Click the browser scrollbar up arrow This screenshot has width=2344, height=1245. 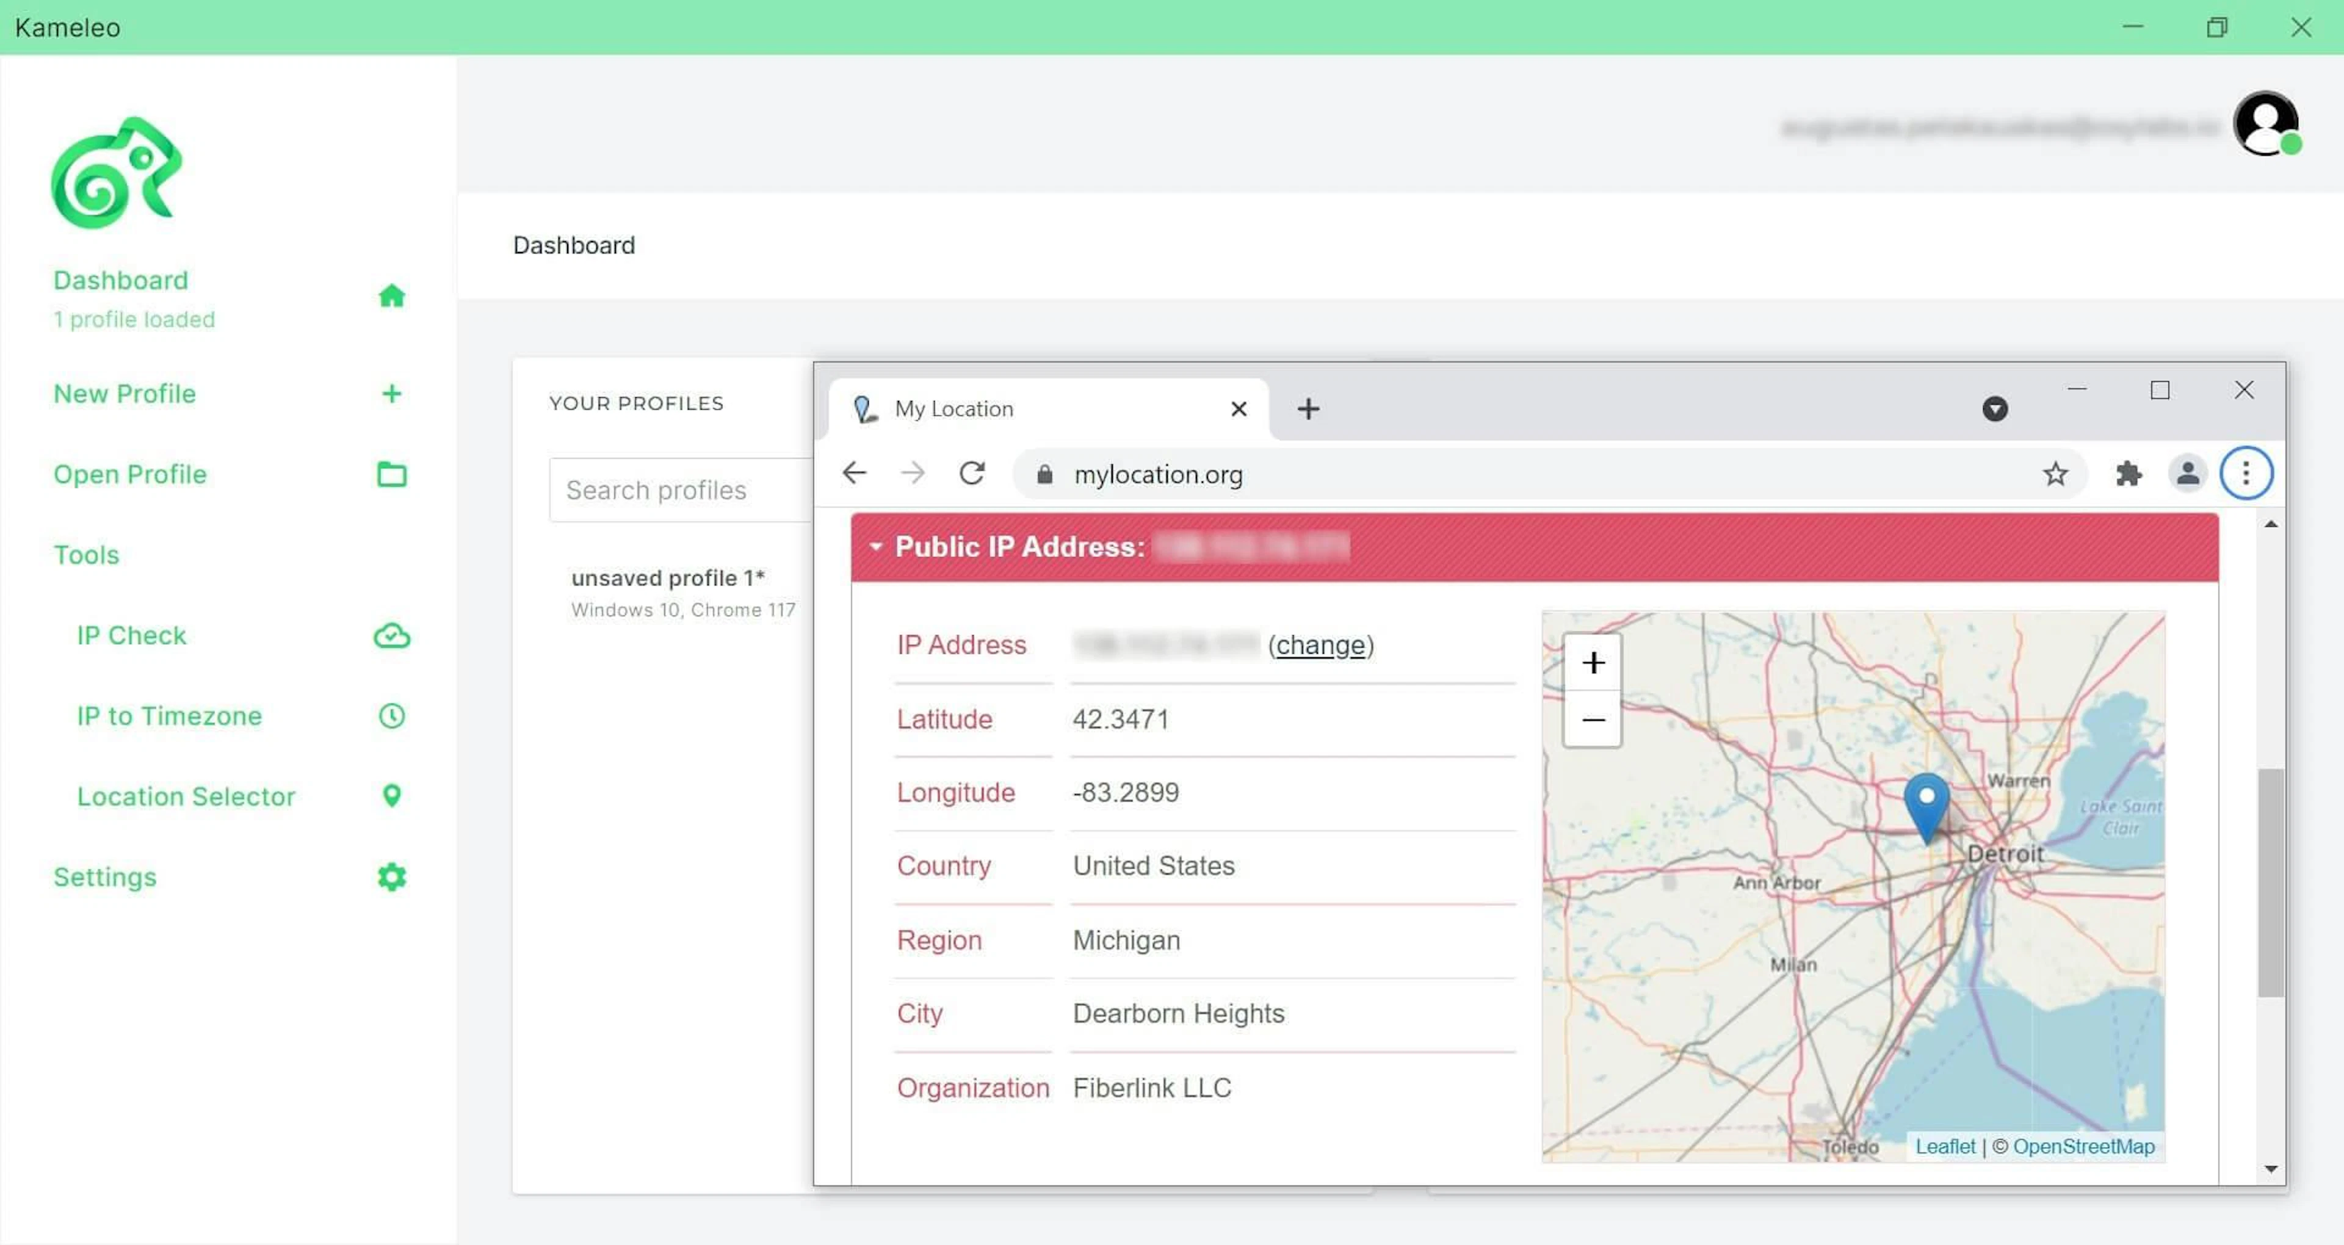(2271, 524)
